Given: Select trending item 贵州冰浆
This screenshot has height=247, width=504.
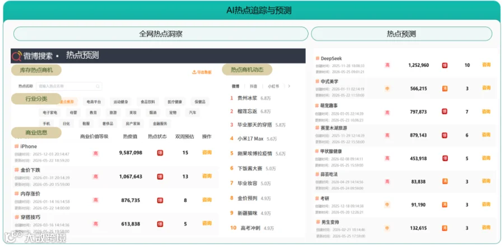Looking at the screenshot, I should pos(247,98).
